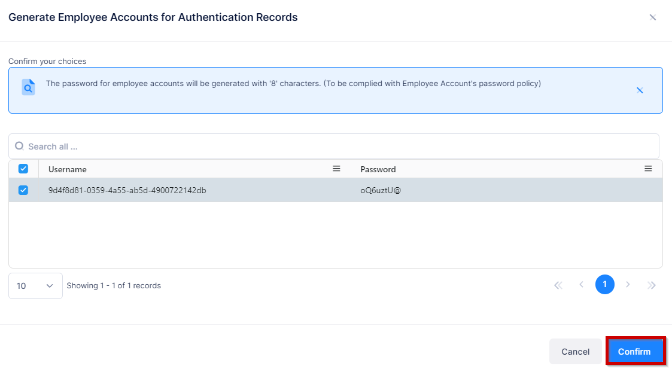
Task: Open the page size dropdown showing 10
Action: (x=35, y=286)
